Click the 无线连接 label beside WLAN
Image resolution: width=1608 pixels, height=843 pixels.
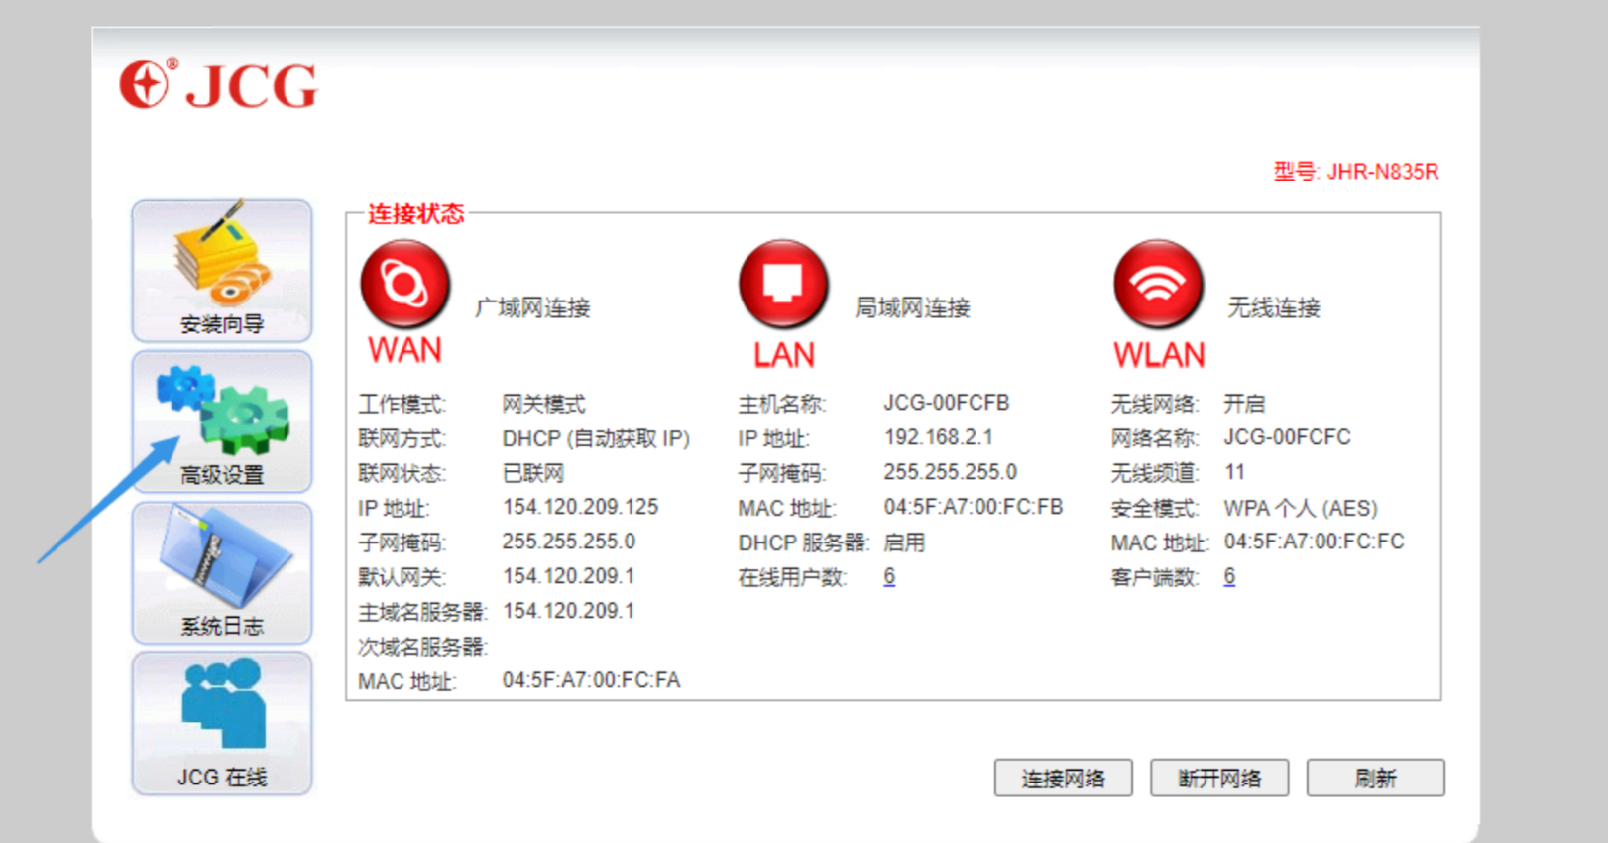click(1274, 308)
